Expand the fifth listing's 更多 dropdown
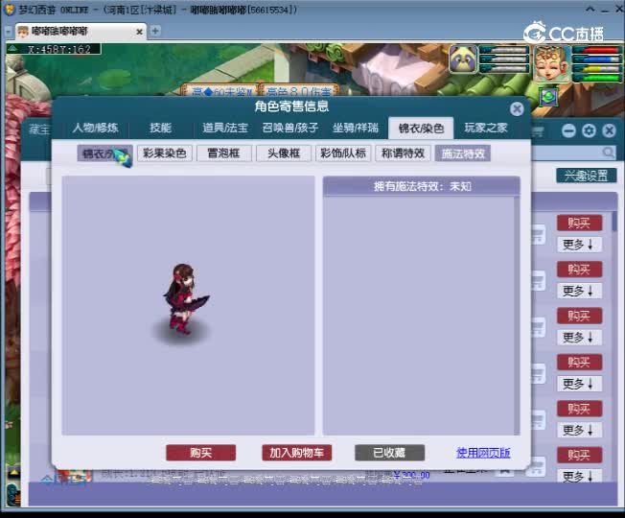The height and width of the screenshot is (518, 625). (579, 431)
